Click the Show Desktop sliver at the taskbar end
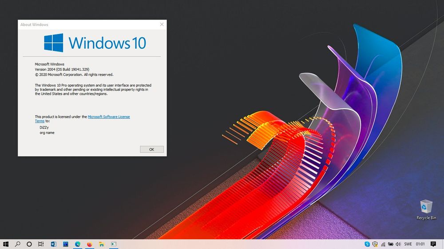Image resolution: width=444 pixels, height=249 pixels. point(443,244)
